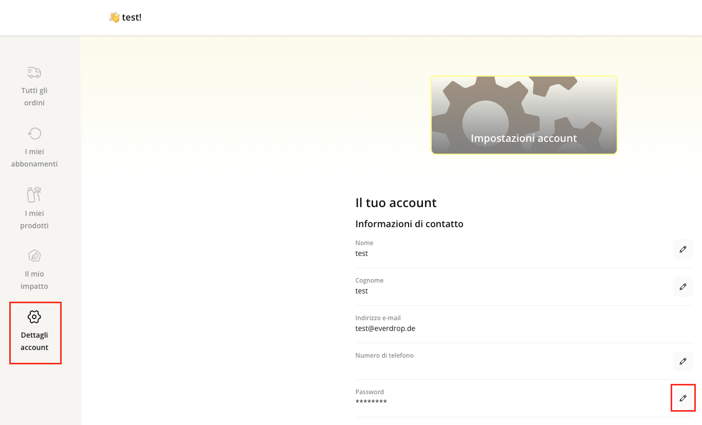
Task: Click the 'Il tuo account' heading
Action: 396,203
